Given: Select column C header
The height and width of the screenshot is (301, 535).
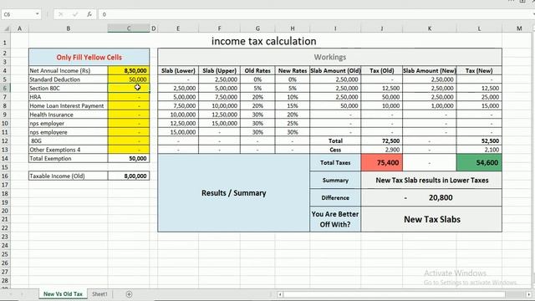Looking at the screenshot, I should (128, 28).
